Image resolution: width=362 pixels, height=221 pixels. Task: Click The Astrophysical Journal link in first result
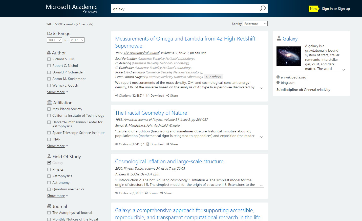[x=141, y=53]
